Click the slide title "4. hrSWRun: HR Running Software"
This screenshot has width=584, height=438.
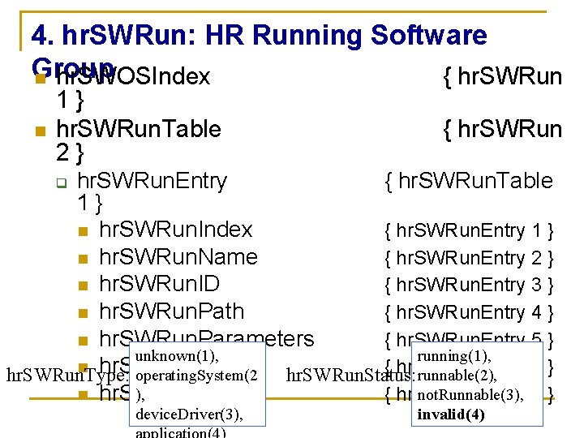[x=260, y=35]
